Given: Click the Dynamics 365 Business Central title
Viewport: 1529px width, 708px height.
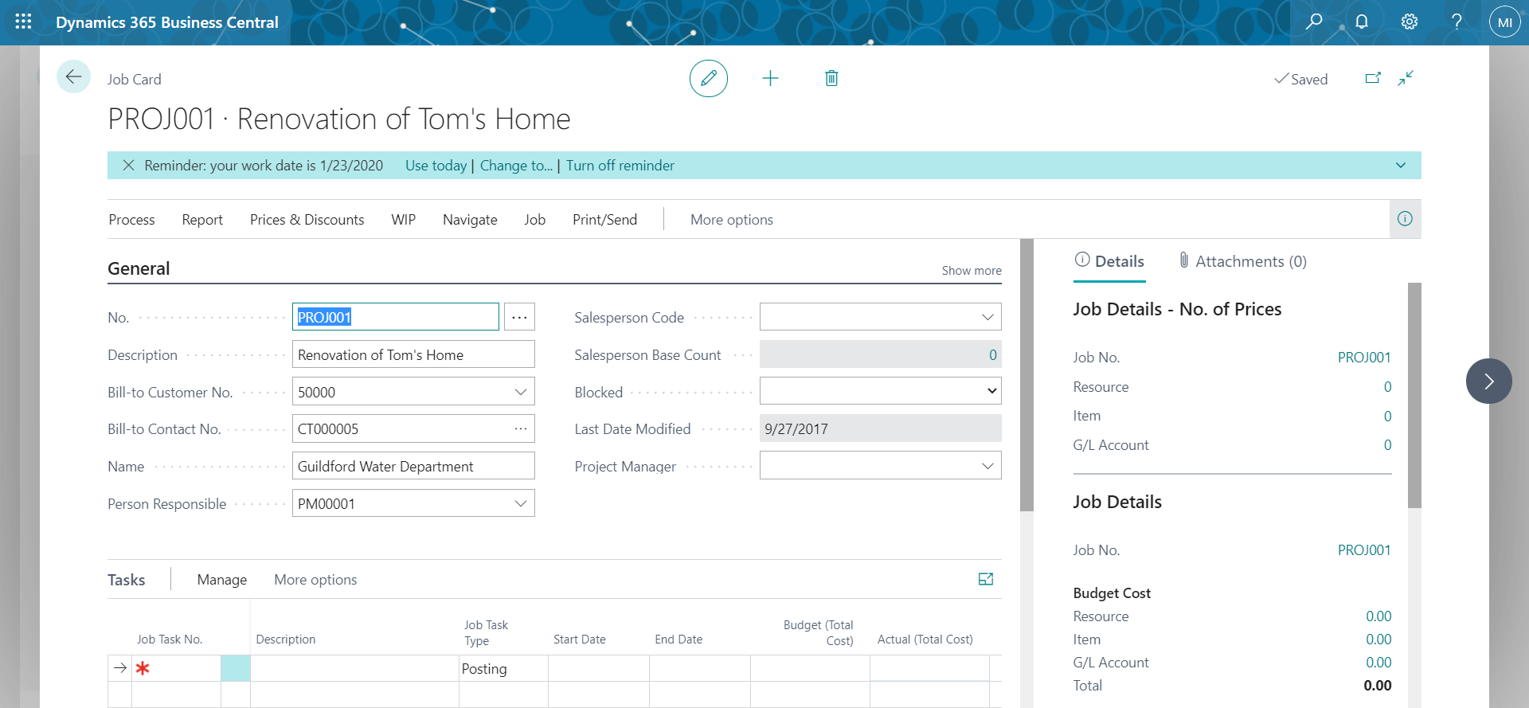Looking at the screenshot, I should (x=167, y=22).
